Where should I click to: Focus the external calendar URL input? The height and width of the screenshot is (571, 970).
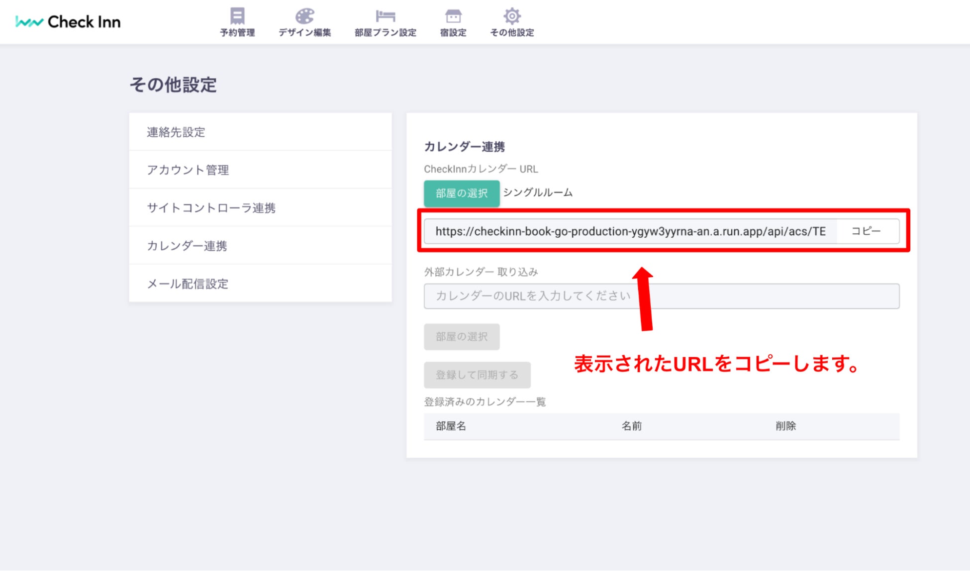(661, 296)
